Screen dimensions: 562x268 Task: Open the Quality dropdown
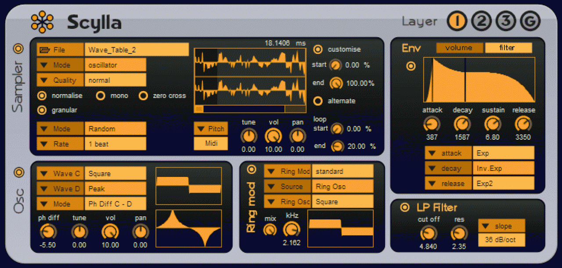click(60, 80)
